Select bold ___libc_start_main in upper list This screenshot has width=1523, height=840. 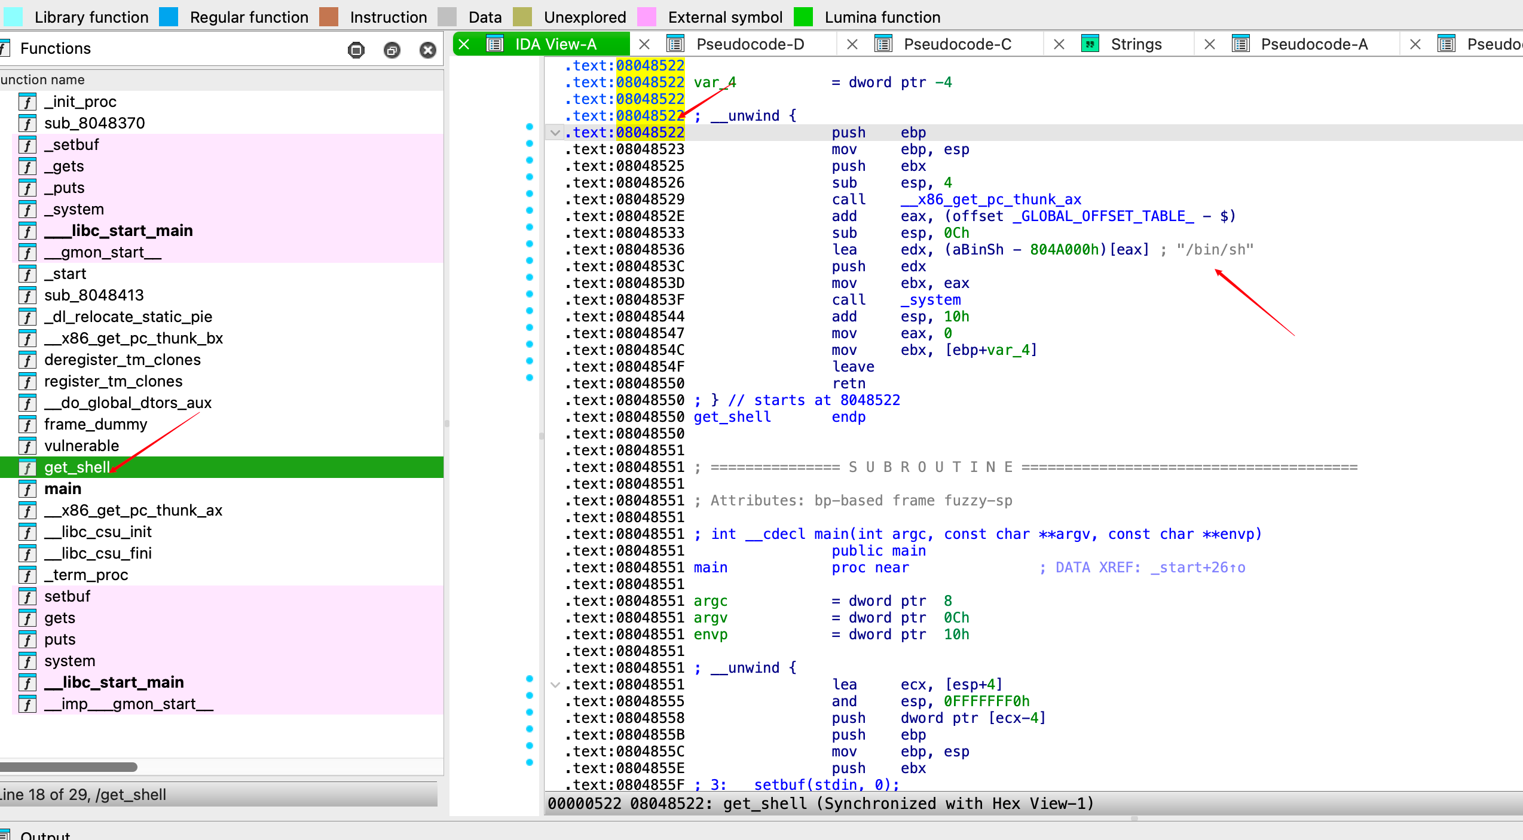(222, 231)
